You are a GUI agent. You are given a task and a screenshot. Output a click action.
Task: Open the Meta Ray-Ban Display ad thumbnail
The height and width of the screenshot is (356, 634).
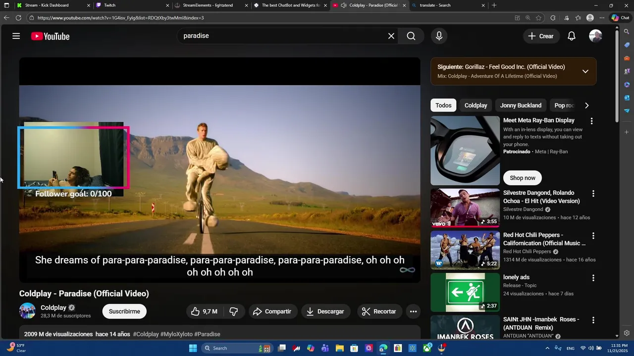point(465,151)
